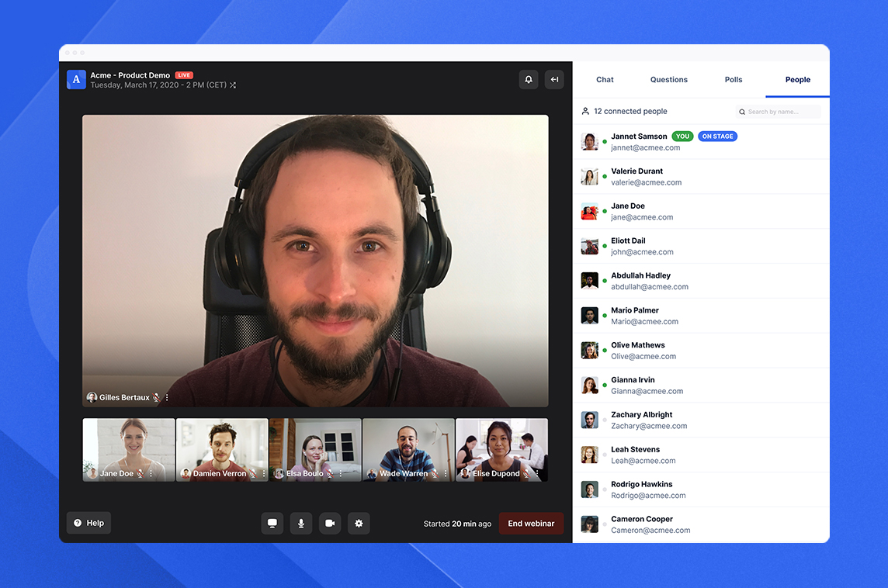Click the End webinar button
This screenshot has height=588, width=888.
pyautogui.click(x=531, y=524)
